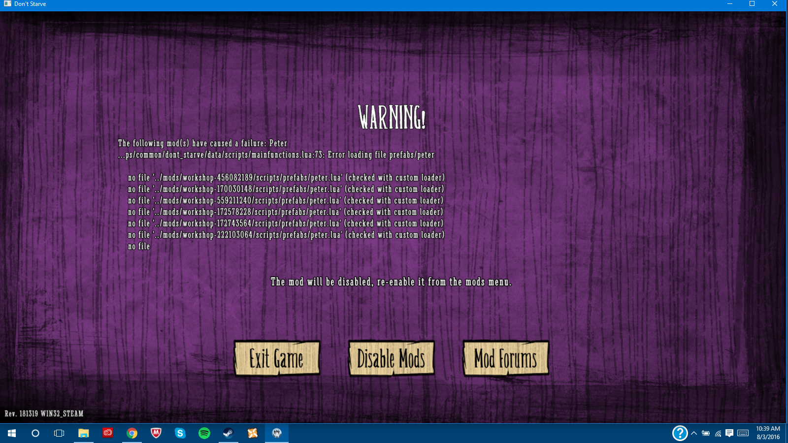Open Task View in taskbar
Screen dimensions: 788x443
pos(59,433)
